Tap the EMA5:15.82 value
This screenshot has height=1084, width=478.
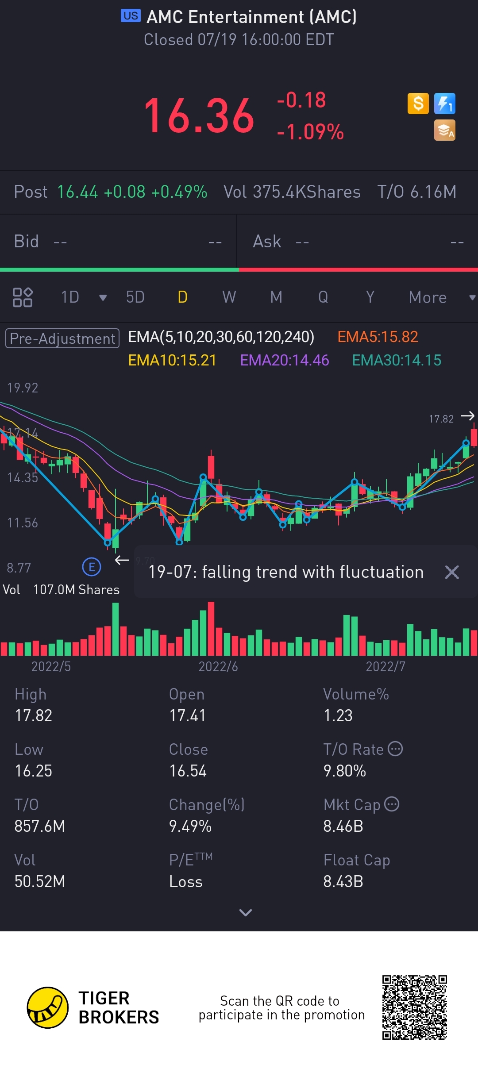point(378,337)
